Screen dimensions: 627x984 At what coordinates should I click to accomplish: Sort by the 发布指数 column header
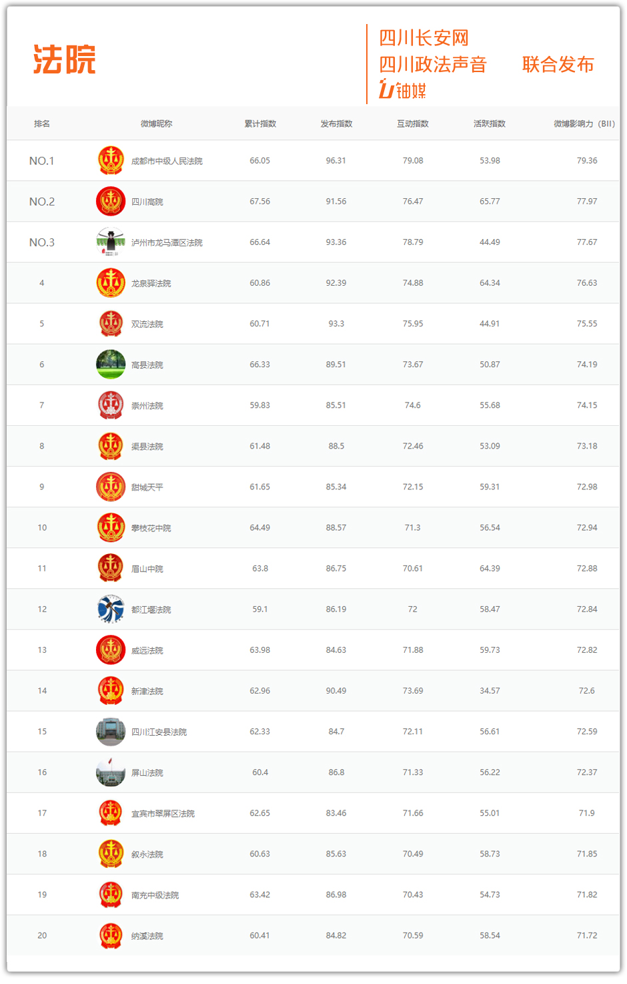coord(336,124)
